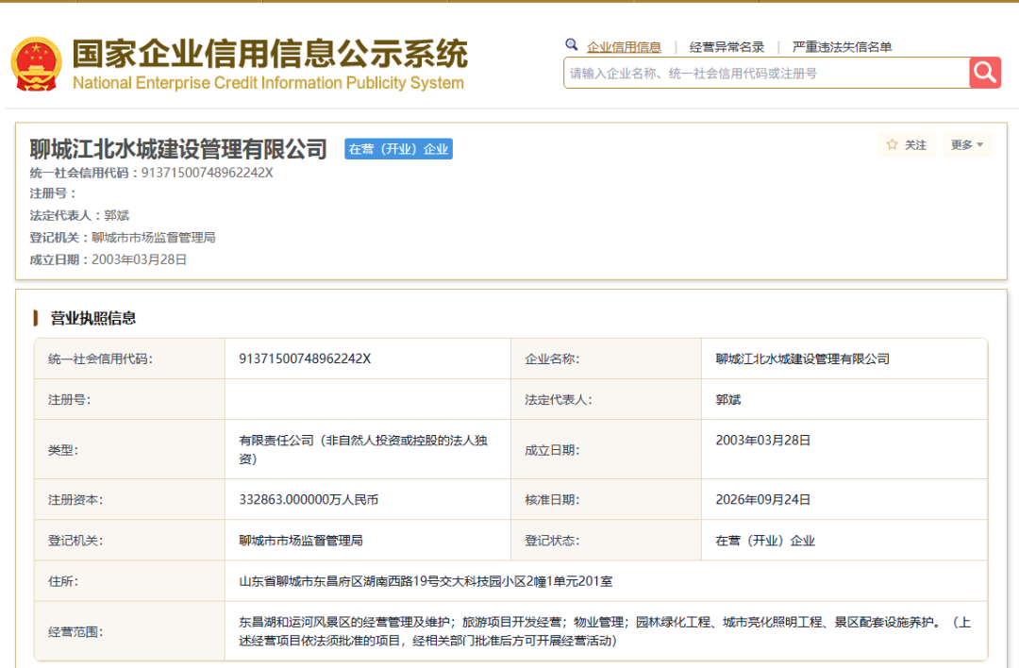Click the 营业执照信息 section heading

tap(92, 318)
